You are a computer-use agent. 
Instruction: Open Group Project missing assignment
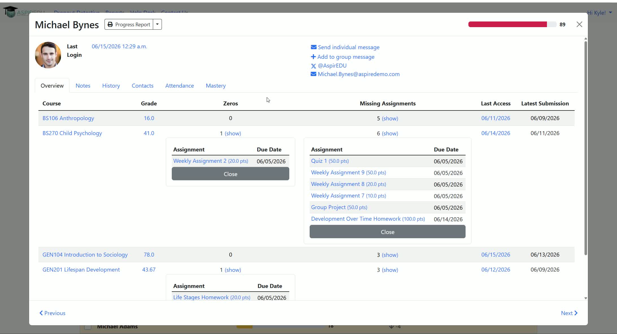(339, 207)
